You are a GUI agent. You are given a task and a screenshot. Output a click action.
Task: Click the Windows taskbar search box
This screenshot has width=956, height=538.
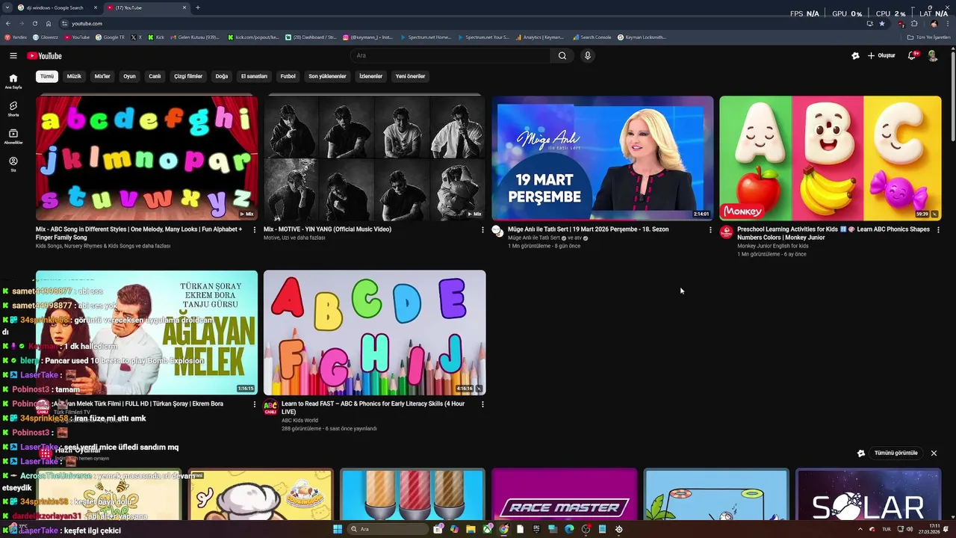point(388,529)
